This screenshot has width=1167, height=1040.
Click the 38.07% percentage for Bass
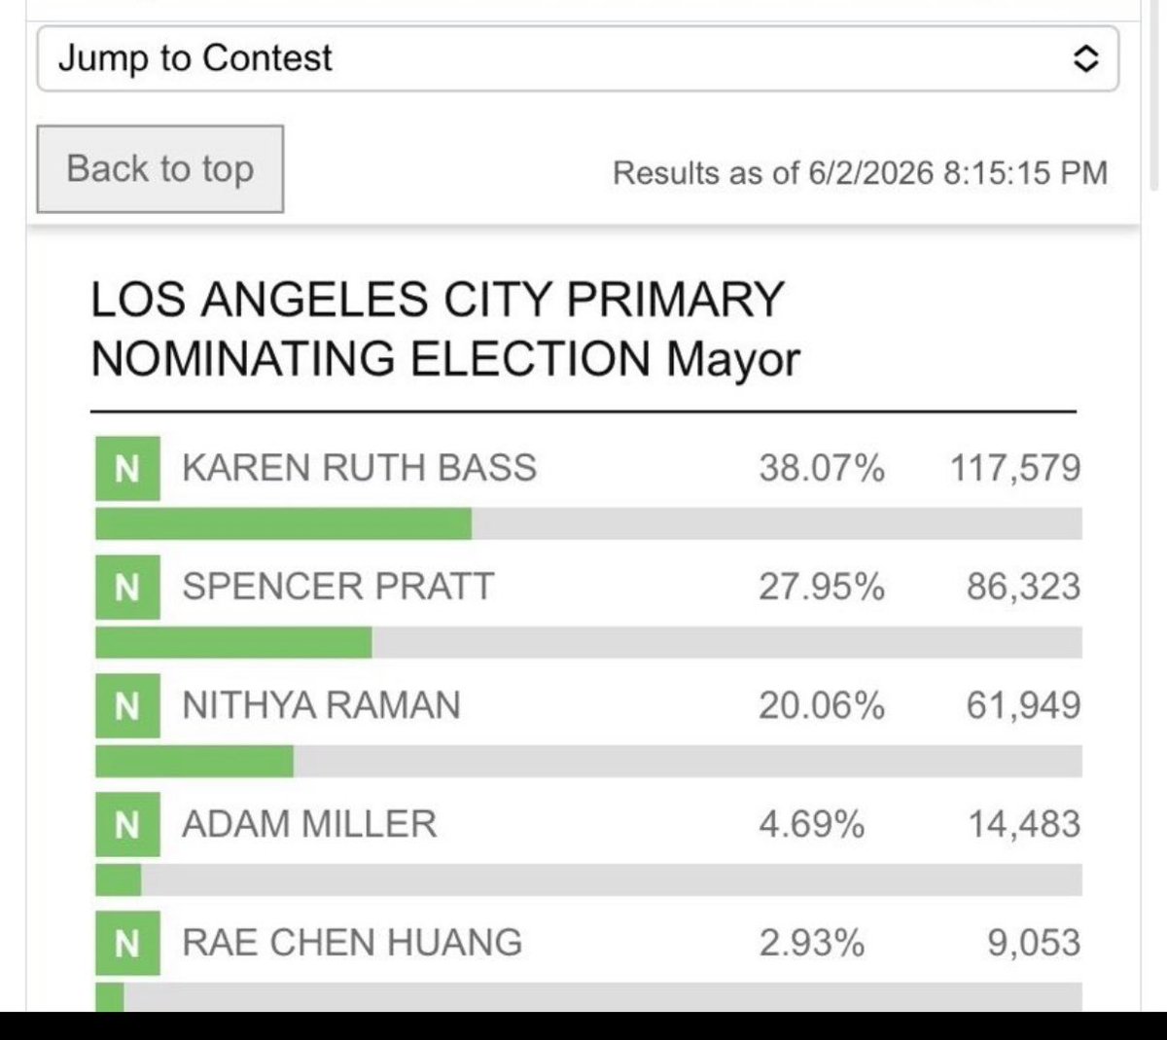[x=822, y=468]
